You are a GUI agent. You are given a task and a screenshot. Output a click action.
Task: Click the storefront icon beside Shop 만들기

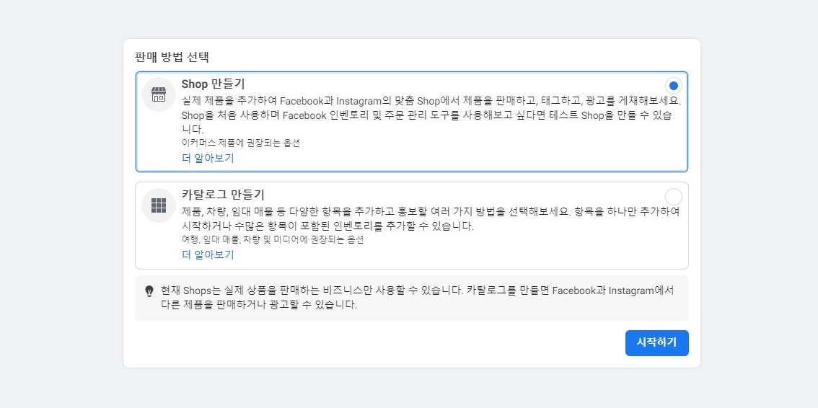[159, 94]
